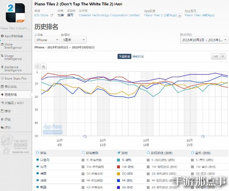229x191 pixels.
Task: Click grey IL-所有类别 swatch
Action: click(x=83, y=160)
